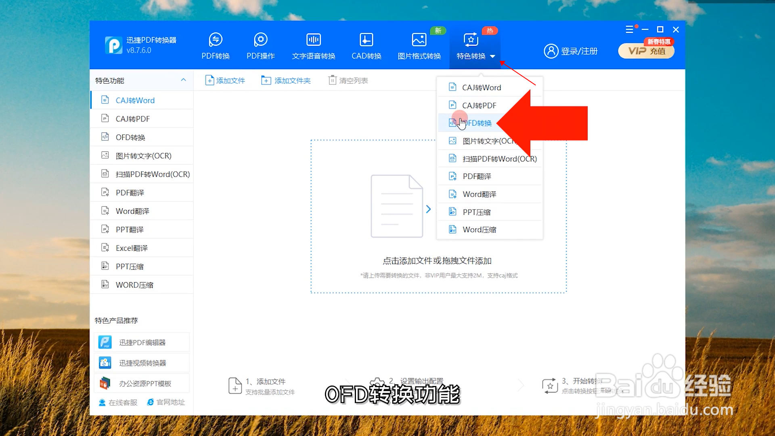Click the 迅捷PDF转换器 app logo
Image resolution: width=775 pixels, height=436 pixels.
(x=113, y=45)
